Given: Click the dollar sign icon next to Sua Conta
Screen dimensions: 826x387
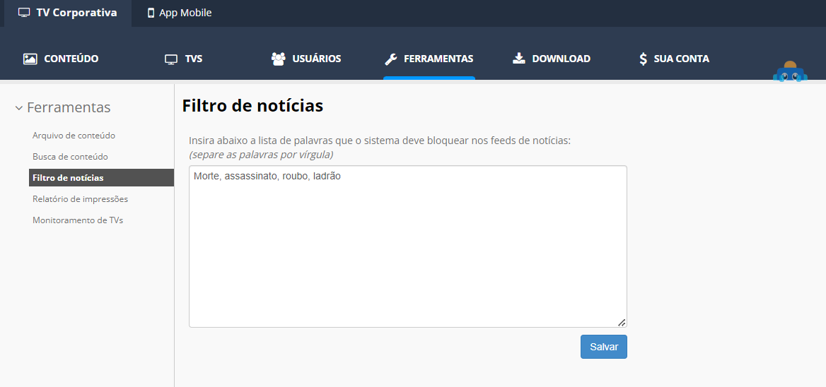Looking at the screenshot, I should tap(644, 59).
